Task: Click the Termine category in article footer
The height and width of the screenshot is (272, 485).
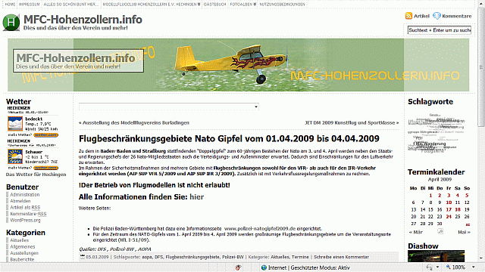Action: point(300,257)
